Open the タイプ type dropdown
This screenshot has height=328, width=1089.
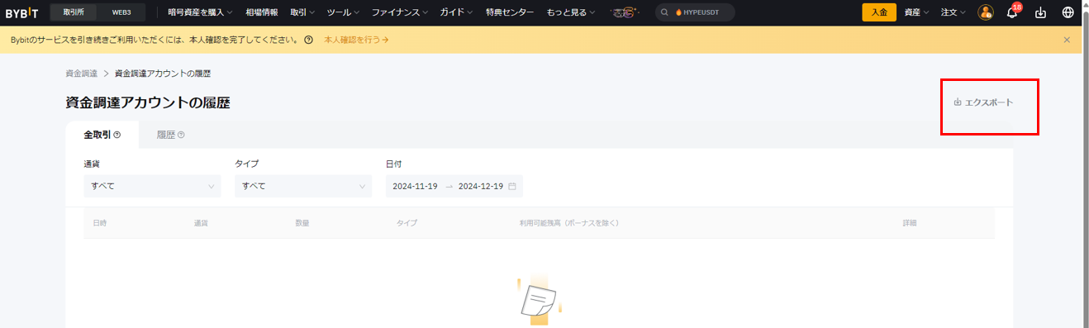pyautogui.click(x=303, y=186)
